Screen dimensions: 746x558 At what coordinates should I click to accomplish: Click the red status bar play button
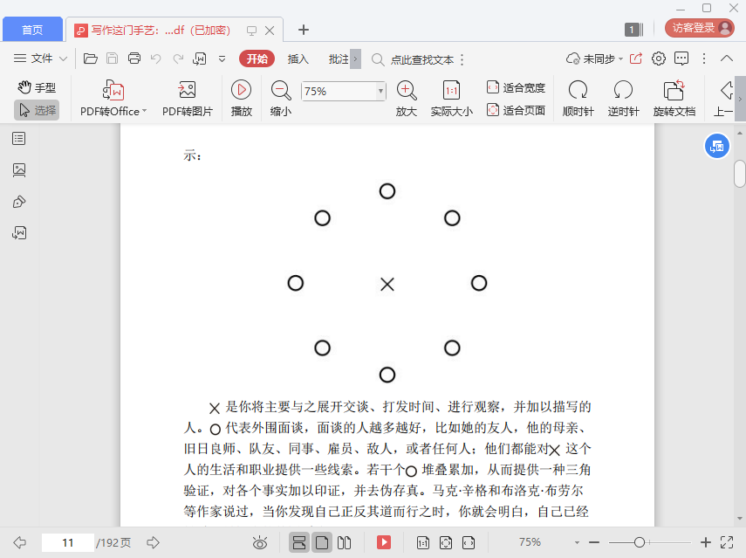(383, 542)
